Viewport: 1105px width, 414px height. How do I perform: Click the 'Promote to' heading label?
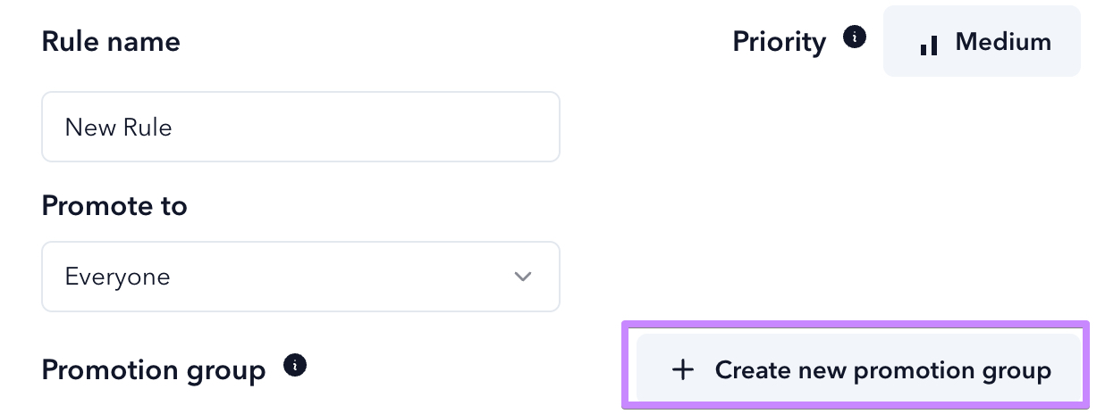click(114, 206)
